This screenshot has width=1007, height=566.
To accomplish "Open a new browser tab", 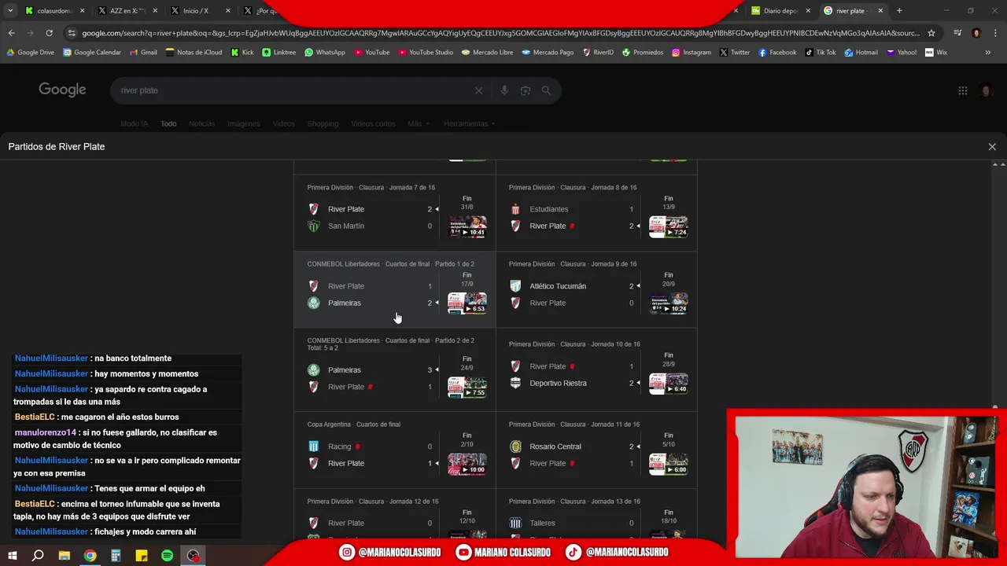I will coord(899,11).
